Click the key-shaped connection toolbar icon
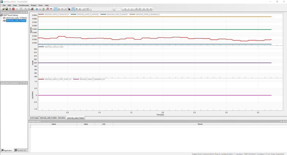287x155 pixels. (17, 9)
